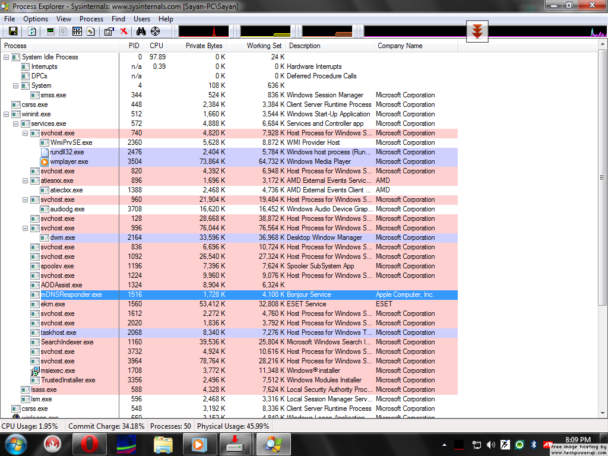Sort by the Process column header

coord(60,46)
